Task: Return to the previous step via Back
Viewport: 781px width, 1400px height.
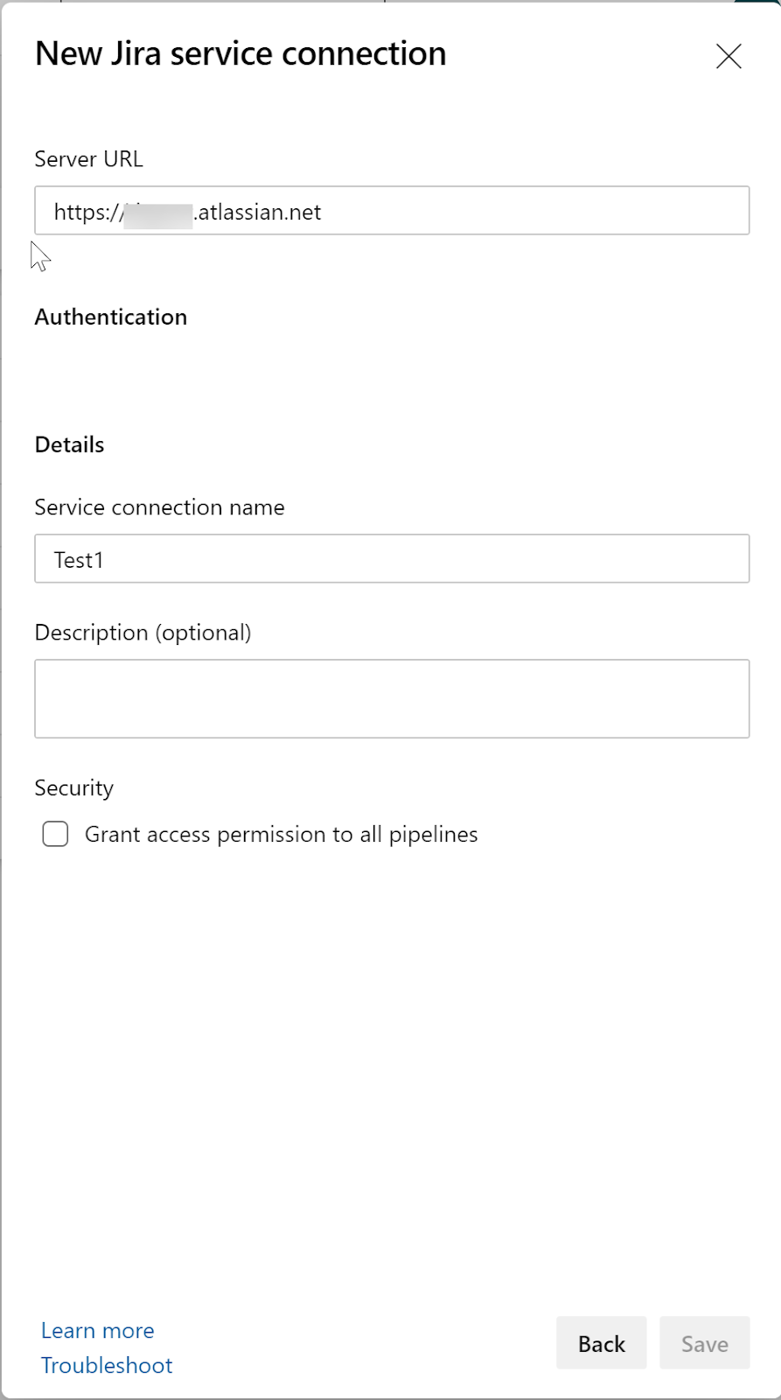Action: (601, 1343)
